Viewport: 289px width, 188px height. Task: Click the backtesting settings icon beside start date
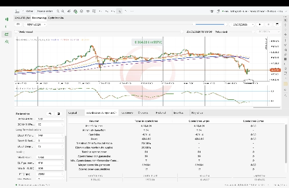pyautogui.click(x=18, y=25)
